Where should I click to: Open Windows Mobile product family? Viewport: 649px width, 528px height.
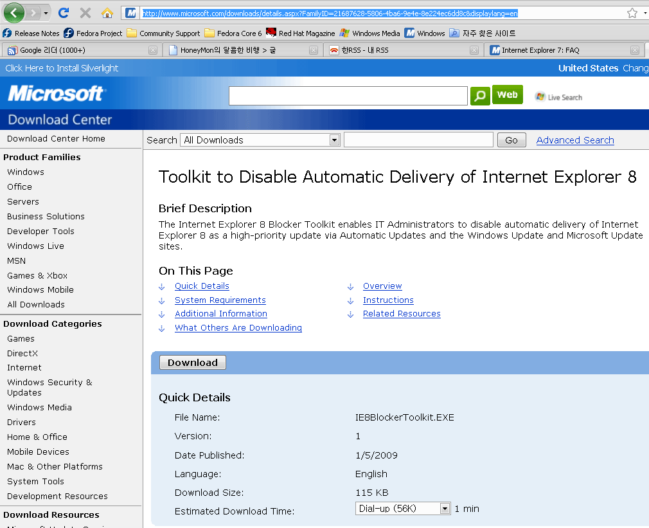40,290
